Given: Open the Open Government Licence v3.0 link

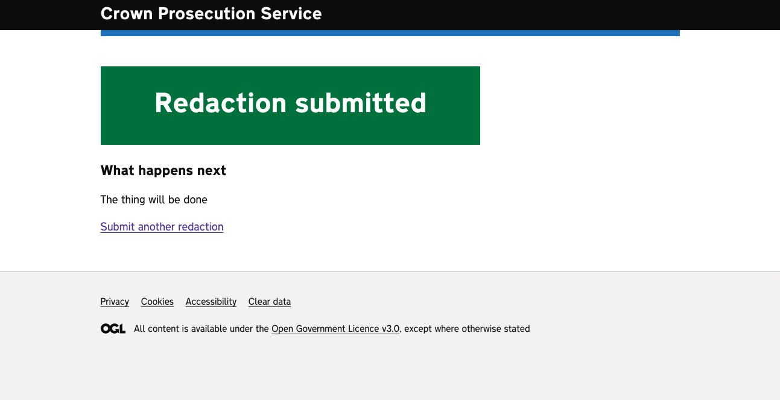Looking at the screenshot, I should tap(335, 329).
